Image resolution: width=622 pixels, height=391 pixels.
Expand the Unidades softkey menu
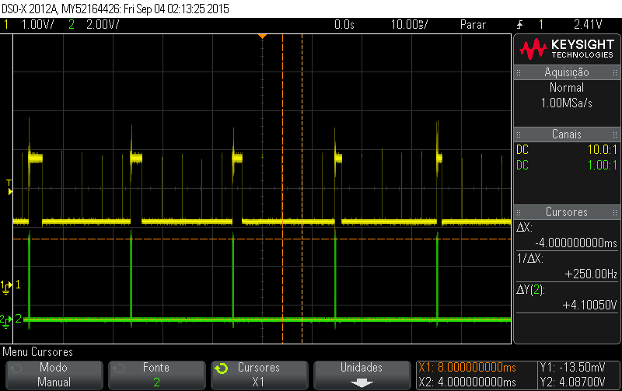(362, 375)
